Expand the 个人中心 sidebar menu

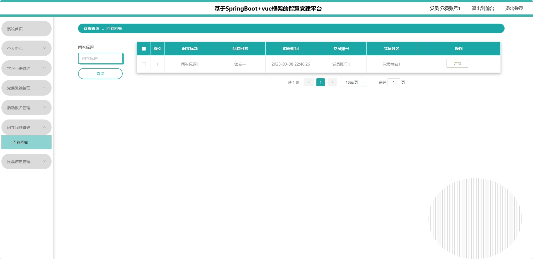(26, 48)
